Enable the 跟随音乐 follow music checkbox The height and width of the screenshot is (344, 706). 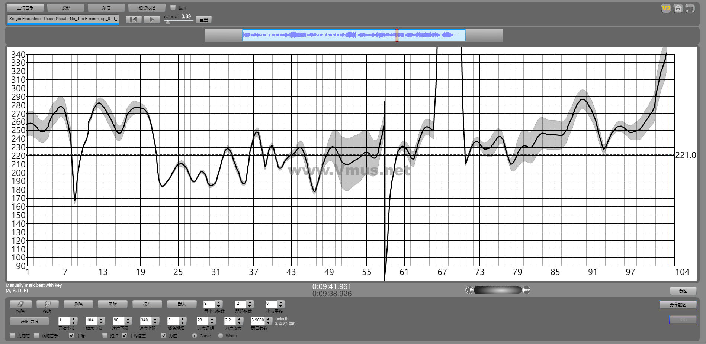tap(36, 335)
